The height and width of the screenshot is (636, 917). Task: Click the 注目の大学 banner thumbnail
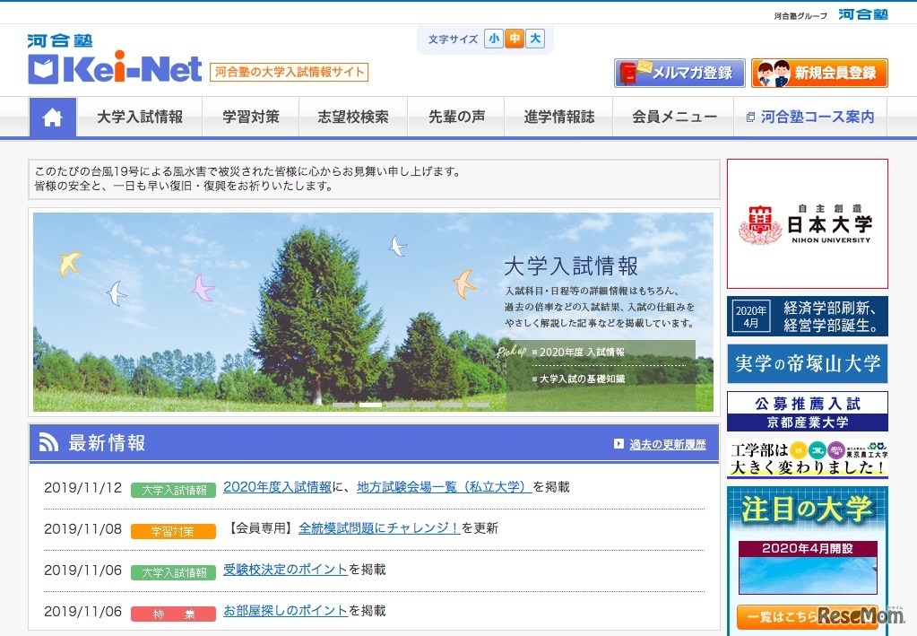[x=806, y=567]
